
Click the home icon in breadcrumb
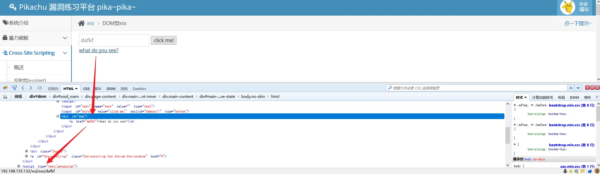81,23
